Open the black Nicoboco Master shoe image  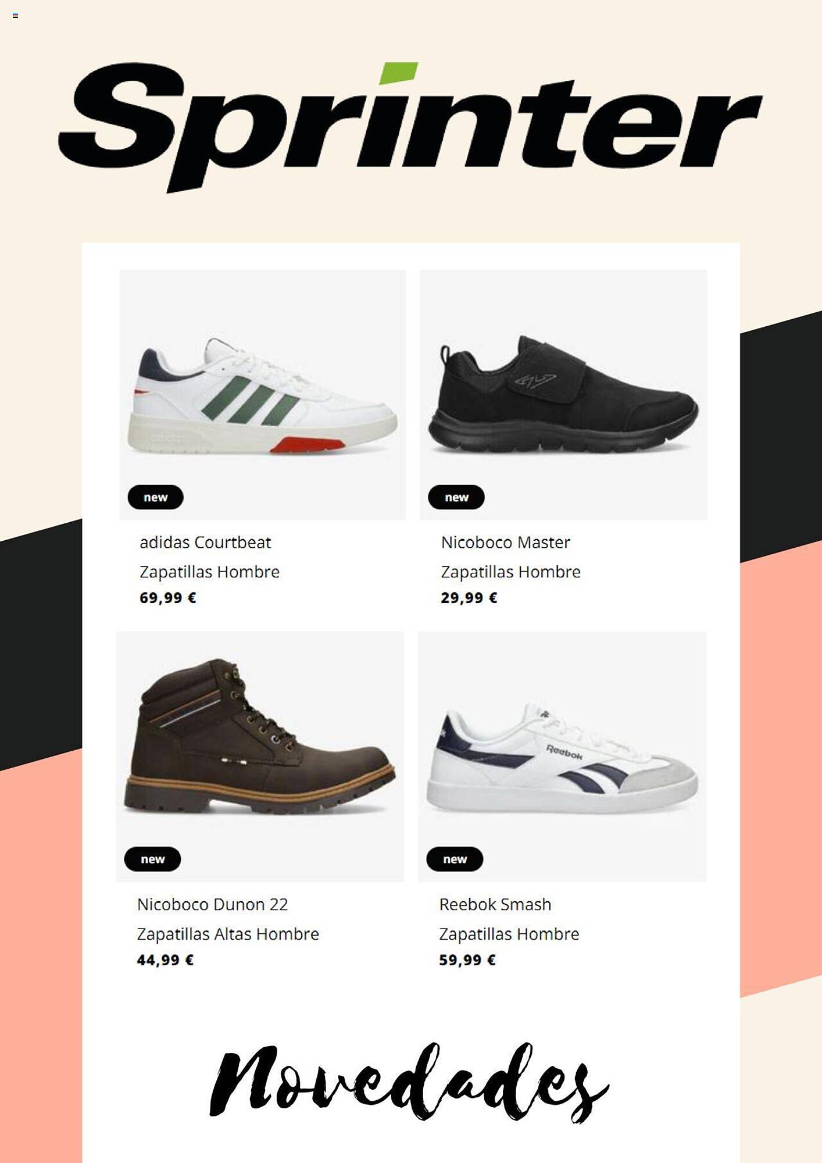pos(563,395)
